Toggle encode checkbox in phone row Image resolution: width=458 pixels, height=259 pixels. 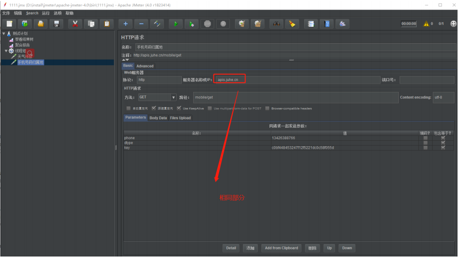(425, 138)
